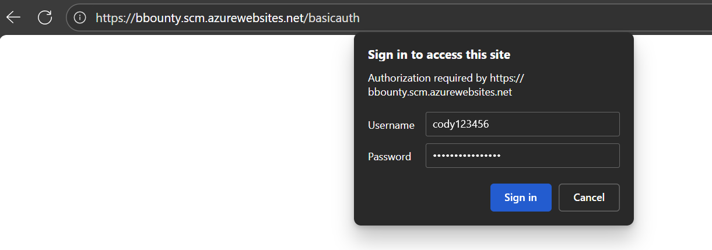Click the Password label text
Viewport: 712px width, 250px height.
coord(390,156)
